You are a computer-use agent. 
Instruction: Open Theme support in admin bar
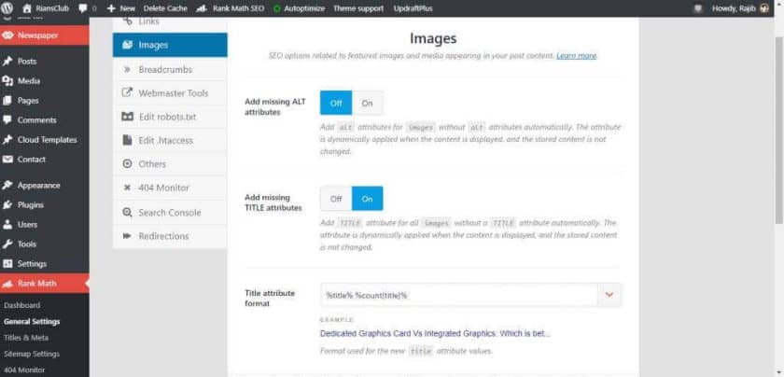tap(358, 8)
